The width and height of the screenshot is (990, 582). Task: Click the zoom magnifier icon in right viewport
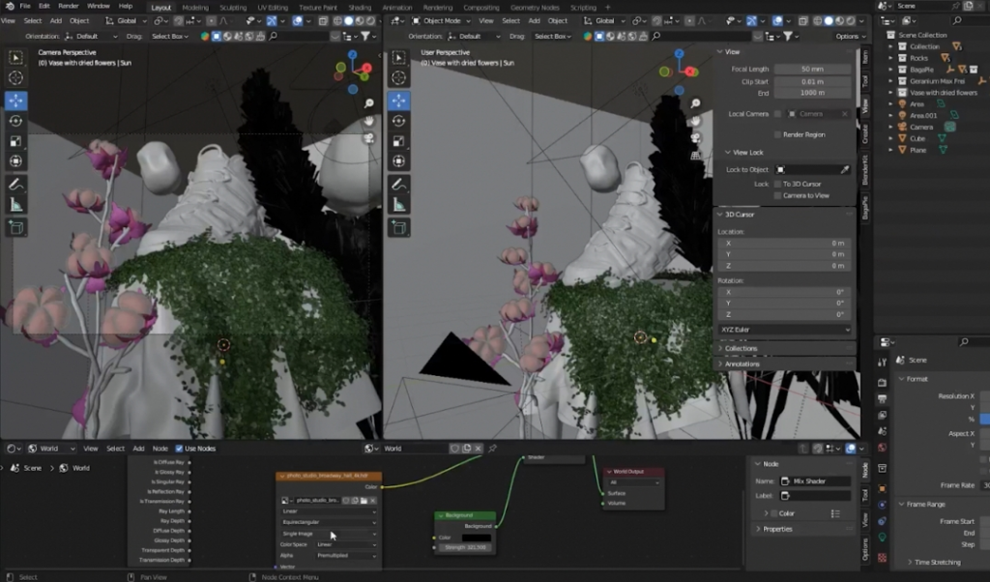pos(695,103)
